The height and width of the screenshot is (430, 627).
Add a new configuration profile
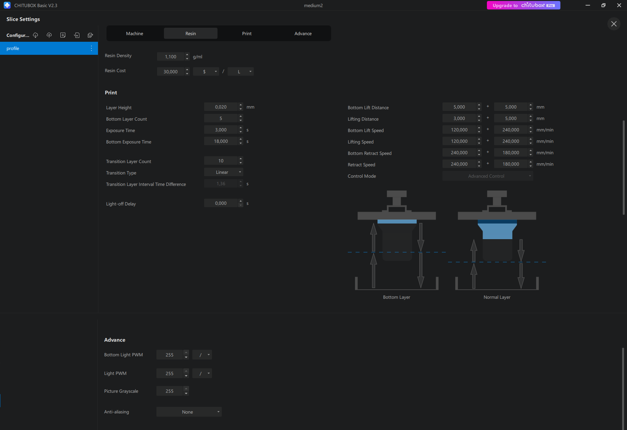pos(63,35)
